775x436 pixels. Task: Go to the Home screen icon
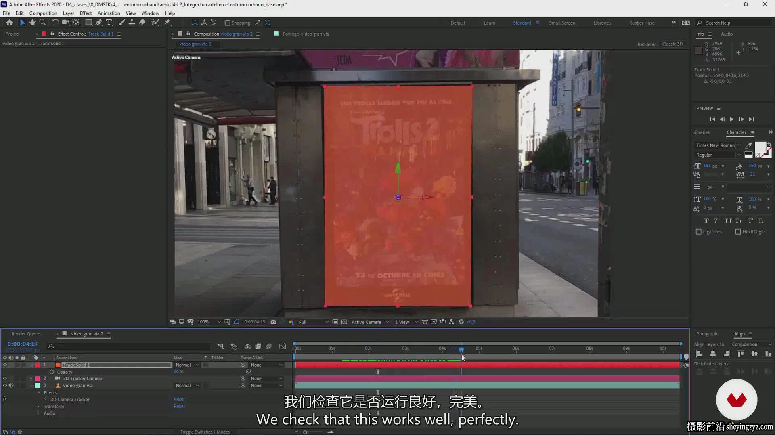click(10, 23)
